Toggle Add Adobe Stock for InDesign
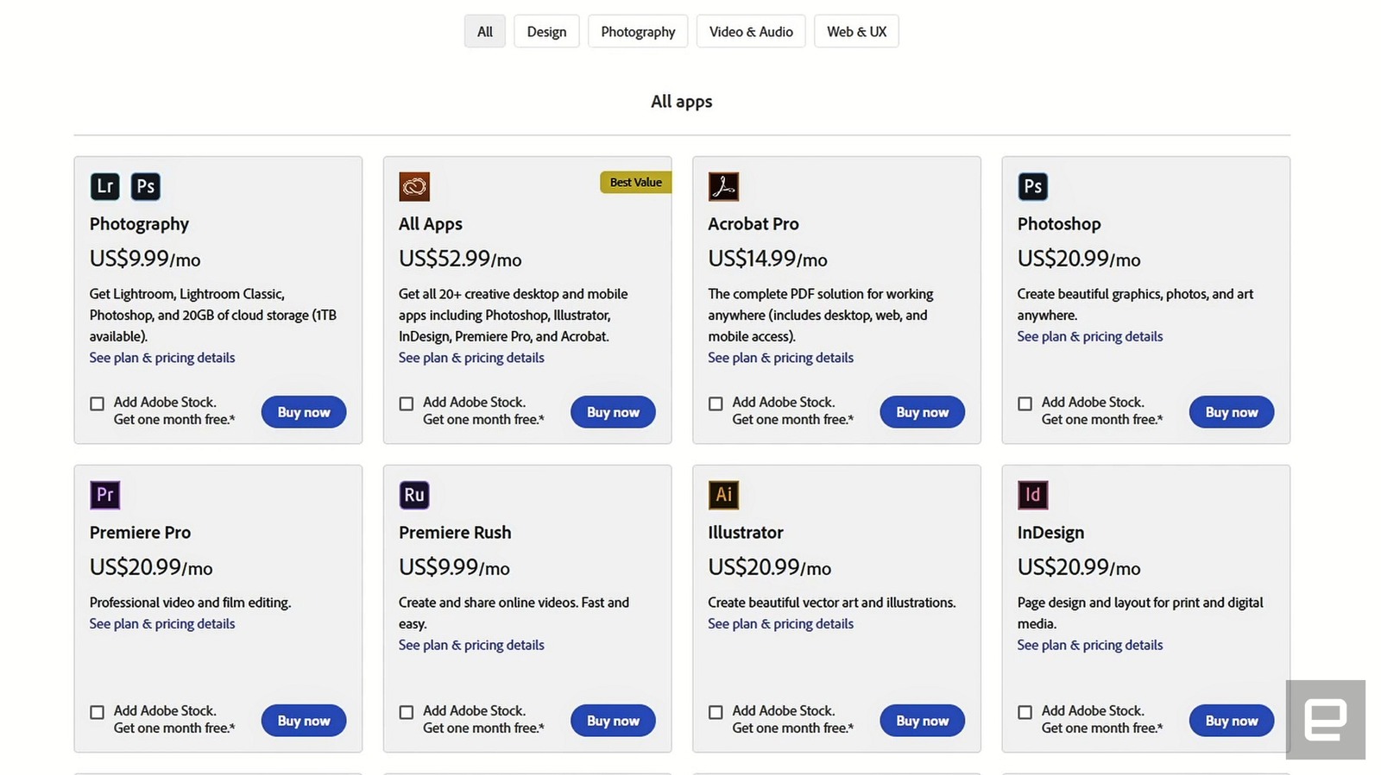 coord(1025,712)
